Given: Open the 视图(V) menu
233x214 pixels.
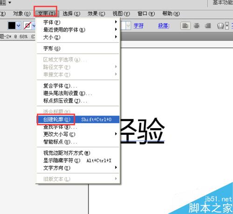Looking at the screenshot, I should click(x=121, y=14).
